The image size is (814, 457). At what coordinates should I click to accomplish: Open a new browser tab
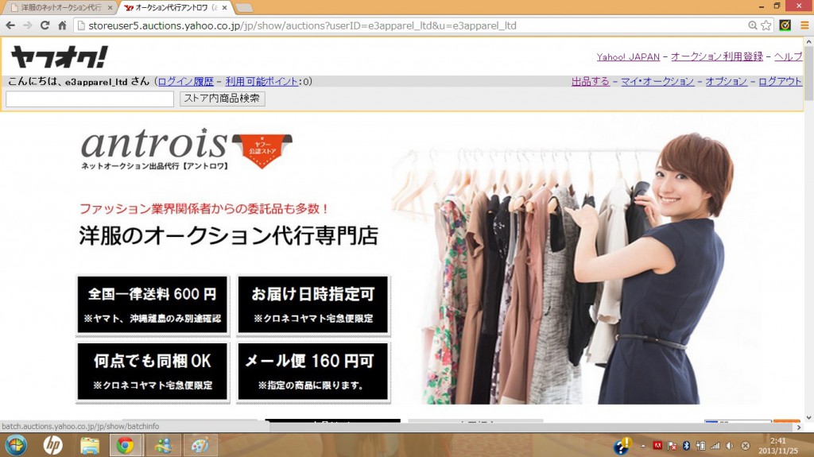(x=244, y=8)
